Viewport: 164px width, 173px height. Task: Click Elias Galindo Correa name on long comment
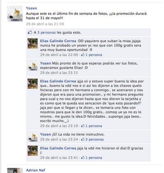(58, 81)
